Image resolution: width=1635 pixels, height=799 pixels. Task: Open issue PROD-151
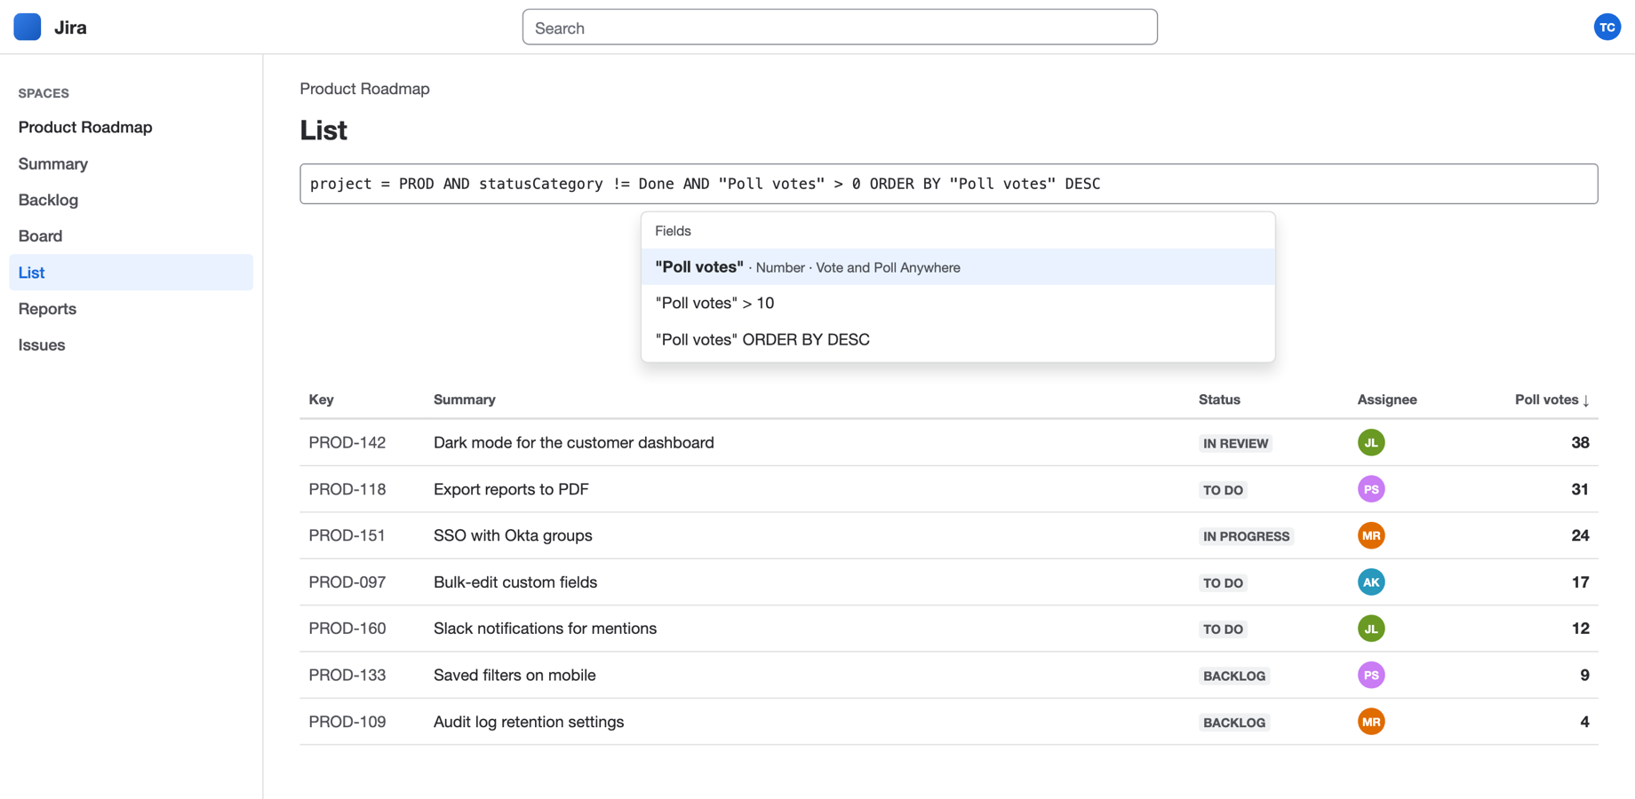click(347, 535)
